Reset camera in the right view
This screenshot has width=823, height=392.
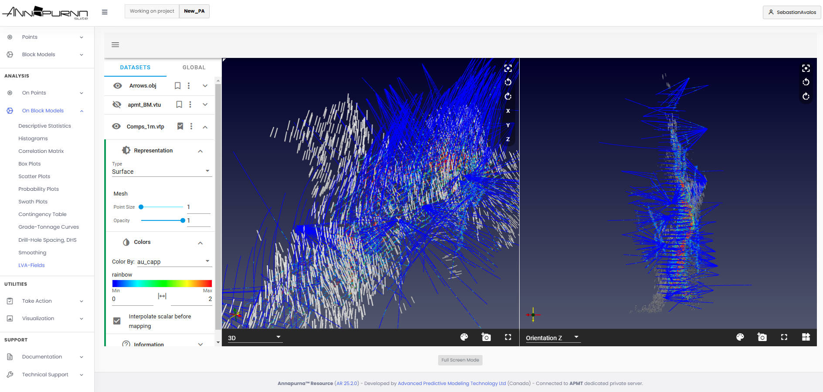click(x=806, y=68)
